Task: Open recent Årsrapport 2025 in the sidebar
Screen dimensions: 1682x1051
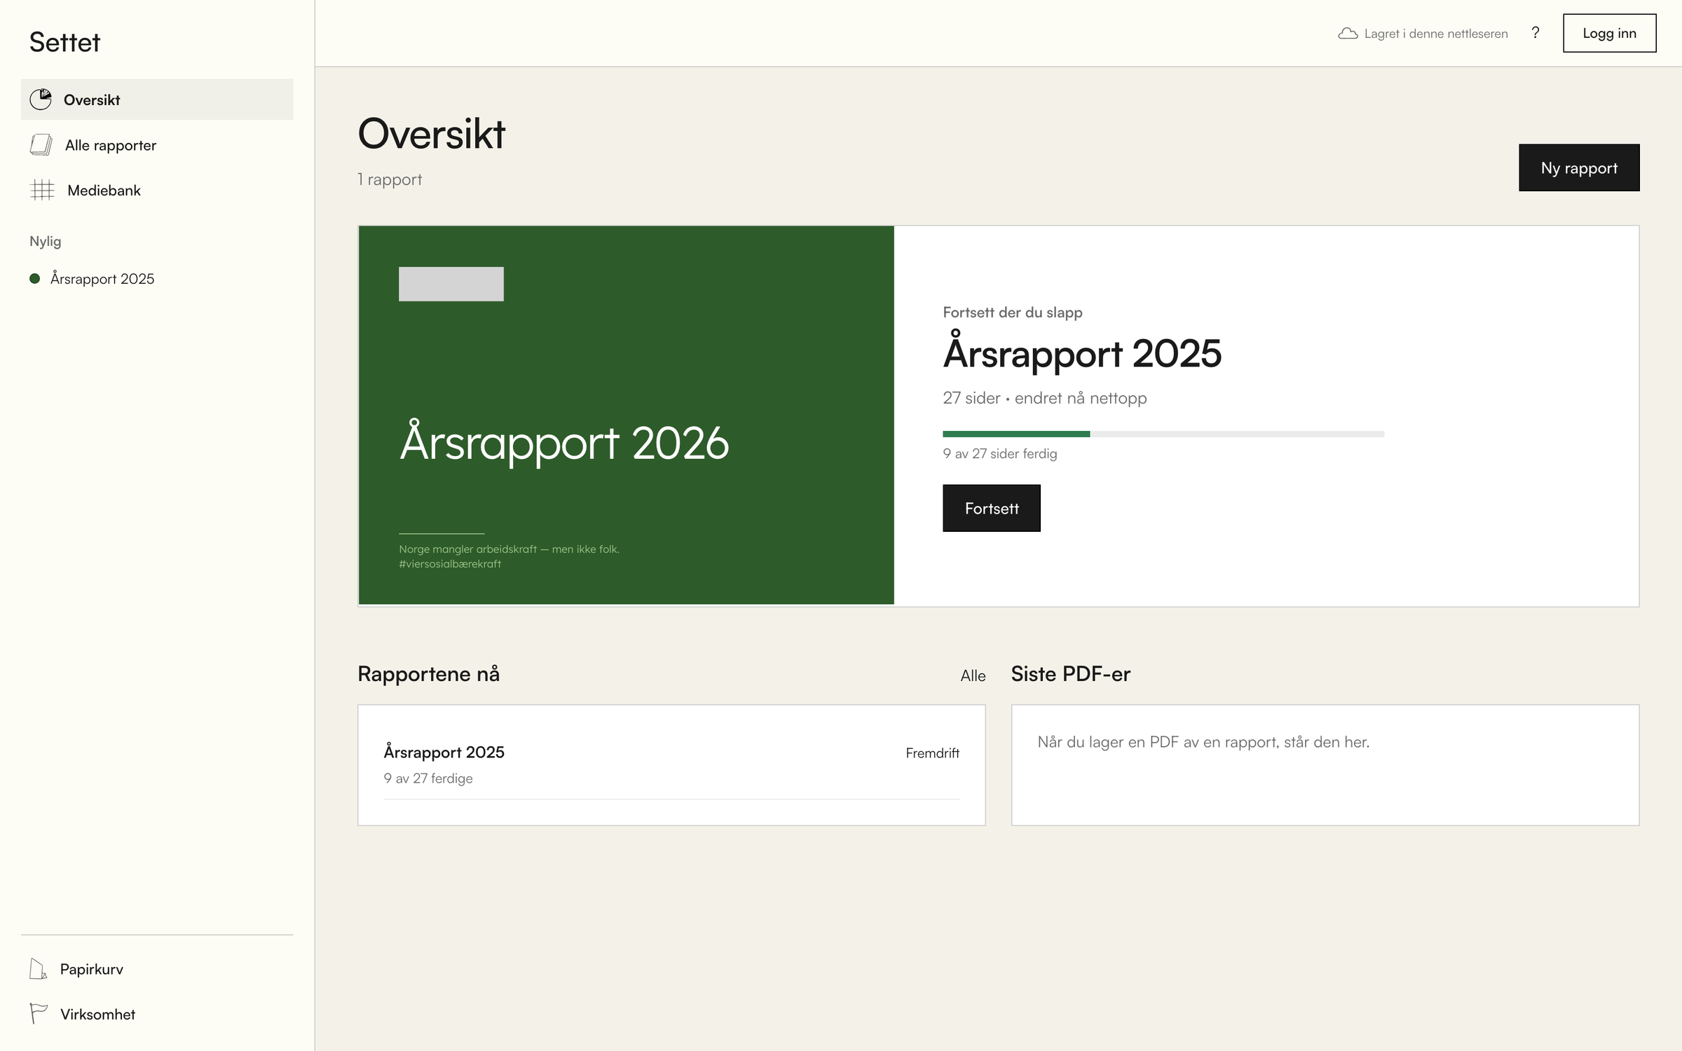Action: [157, 279]
